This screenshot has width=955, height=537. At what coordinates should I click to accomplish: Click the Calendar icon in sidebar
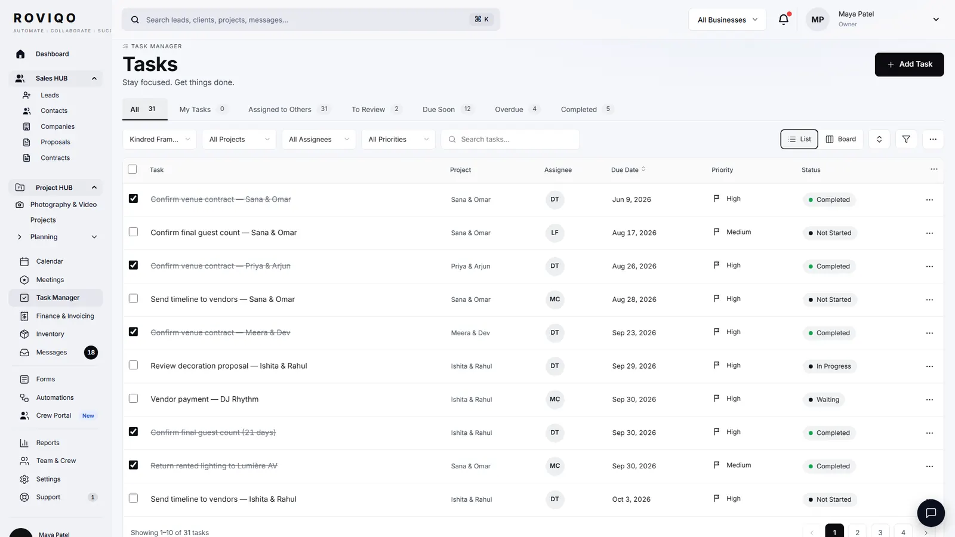coord(24,261)
